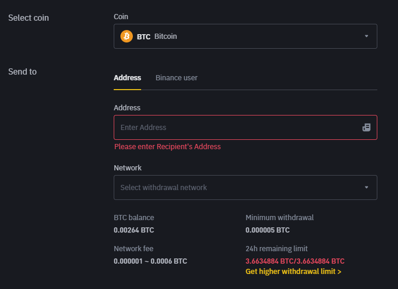
Task: Click the Network fee amount text
Action: [150, 261]
